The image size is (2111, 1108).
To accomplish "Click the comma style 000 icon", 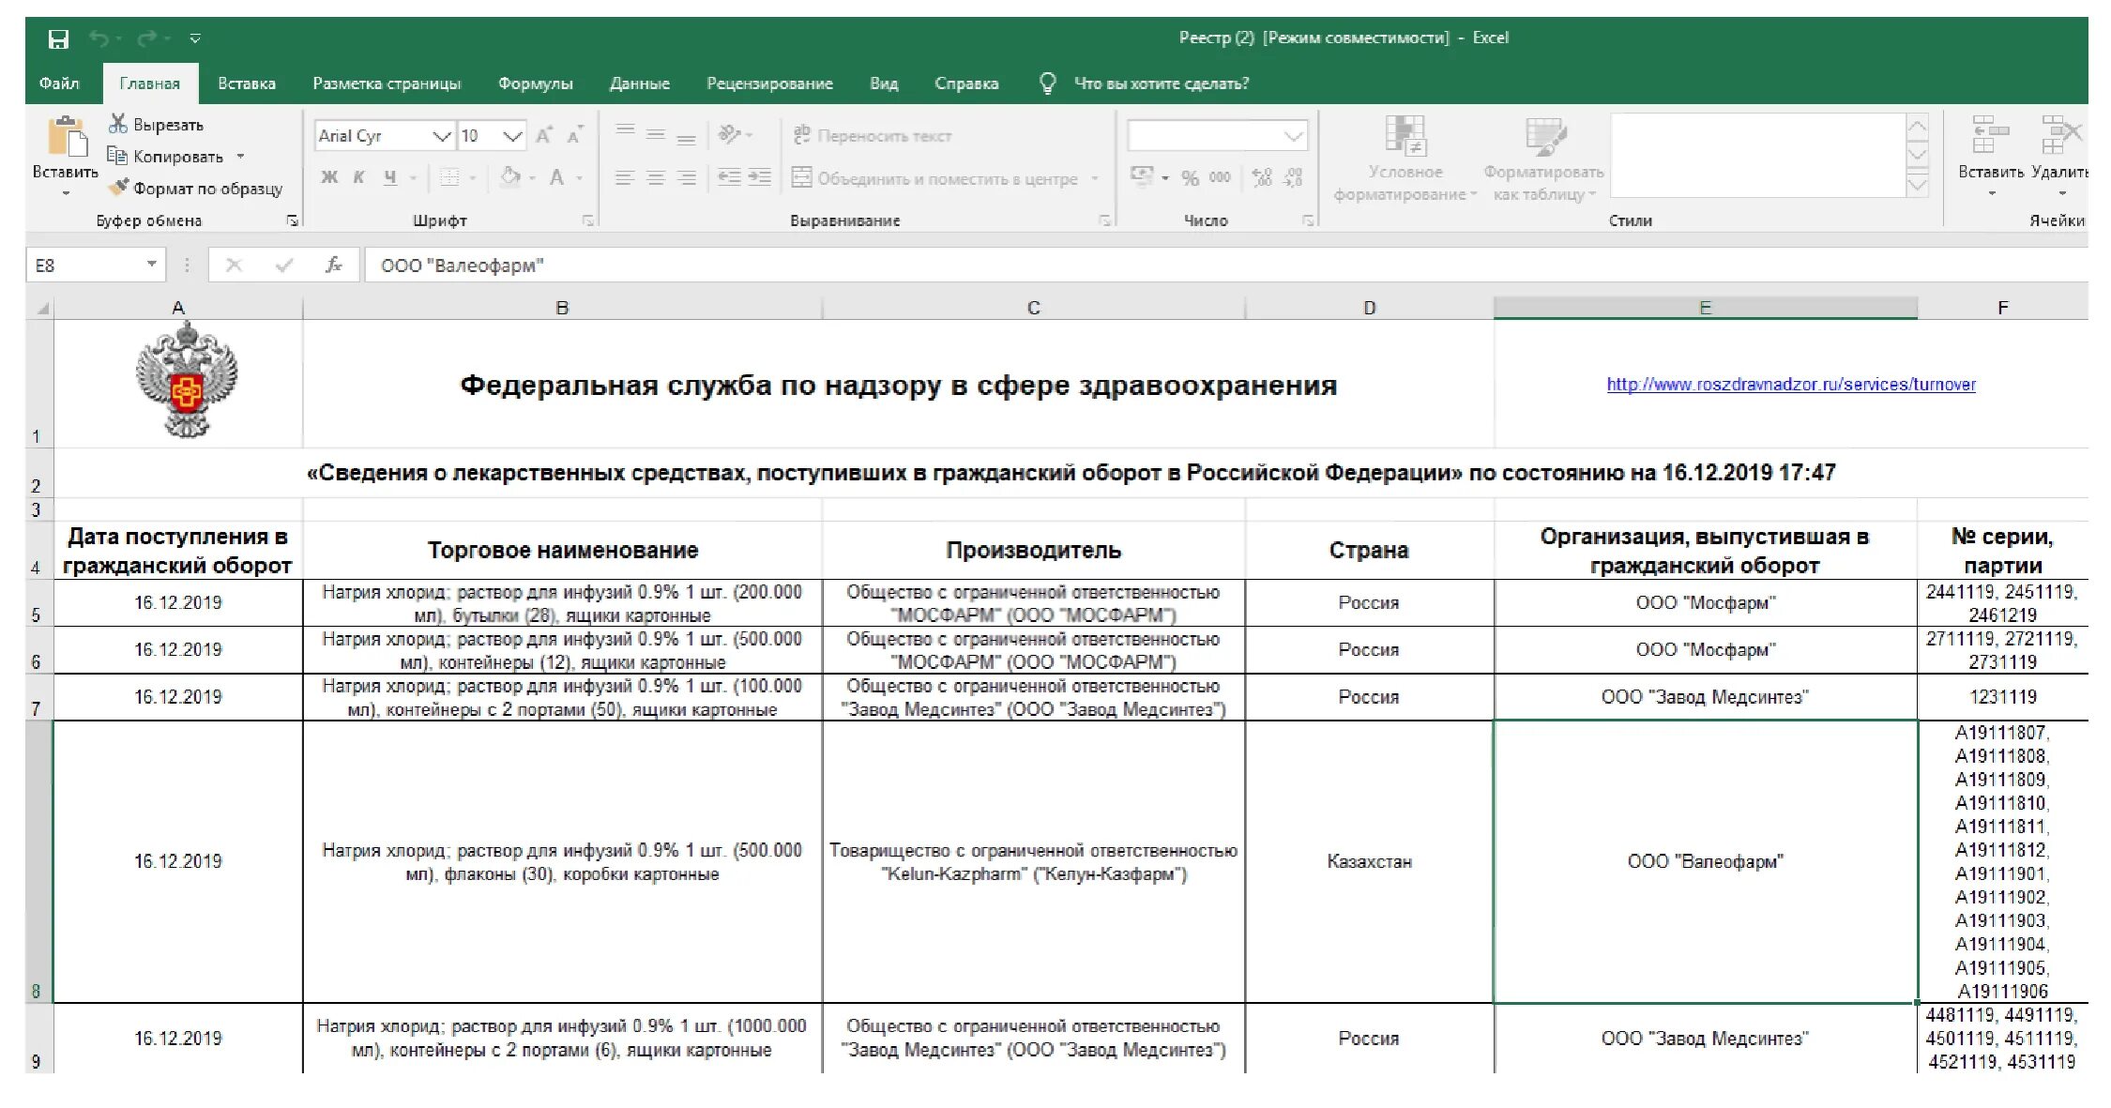I will coord(1220,177).
